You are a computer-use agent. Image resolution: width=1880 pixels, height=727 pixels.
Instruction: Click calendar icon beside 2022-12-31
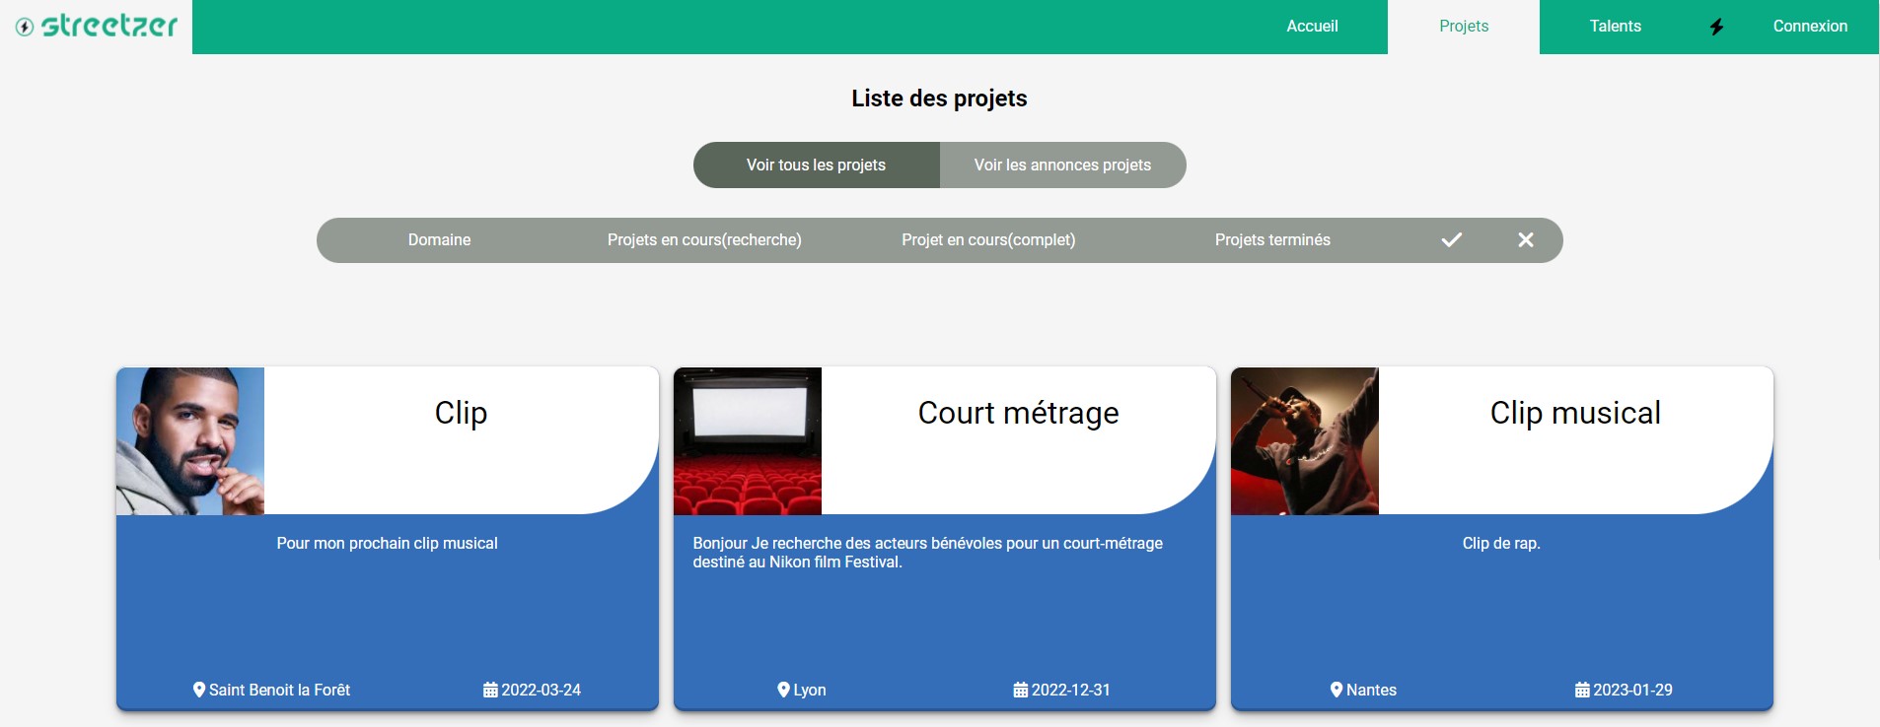click(x=1021, y=690)
